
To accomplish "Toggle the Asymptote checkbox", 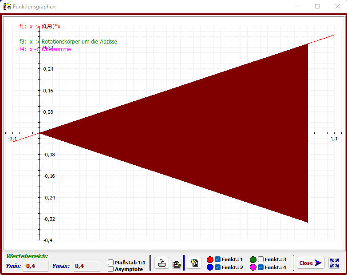I will [x=111, y=269].
